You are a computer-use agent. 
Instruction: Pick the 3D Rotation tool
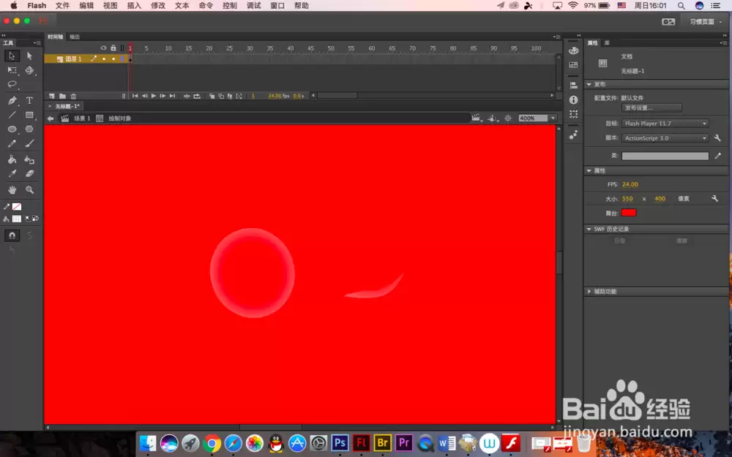point(29,70)
